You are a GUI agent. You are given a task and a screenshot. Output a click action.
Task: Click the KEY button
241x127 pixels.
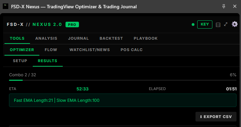[205, 24]
